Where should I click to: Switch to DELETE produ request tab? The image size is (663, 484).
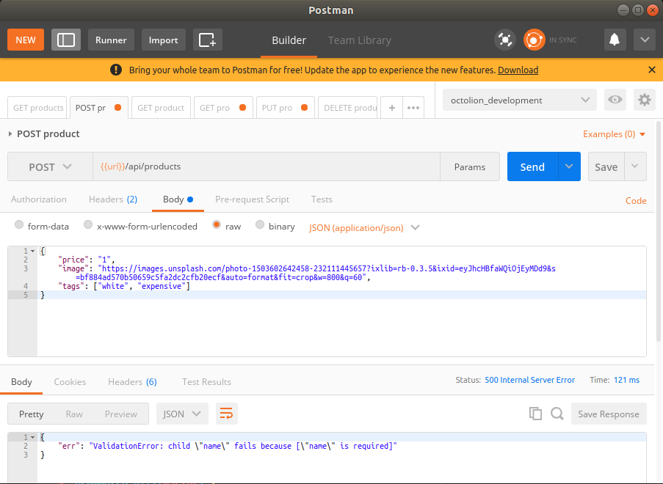coord(347,108)
